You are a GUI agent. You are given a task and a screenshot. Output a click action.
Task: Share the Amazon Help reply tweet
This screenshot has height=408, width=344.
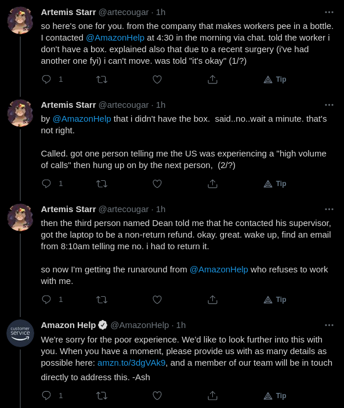(212, 396)
